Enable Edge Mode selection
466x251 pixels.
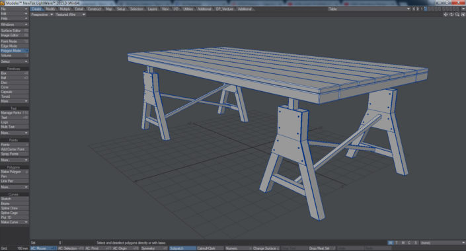15,46
